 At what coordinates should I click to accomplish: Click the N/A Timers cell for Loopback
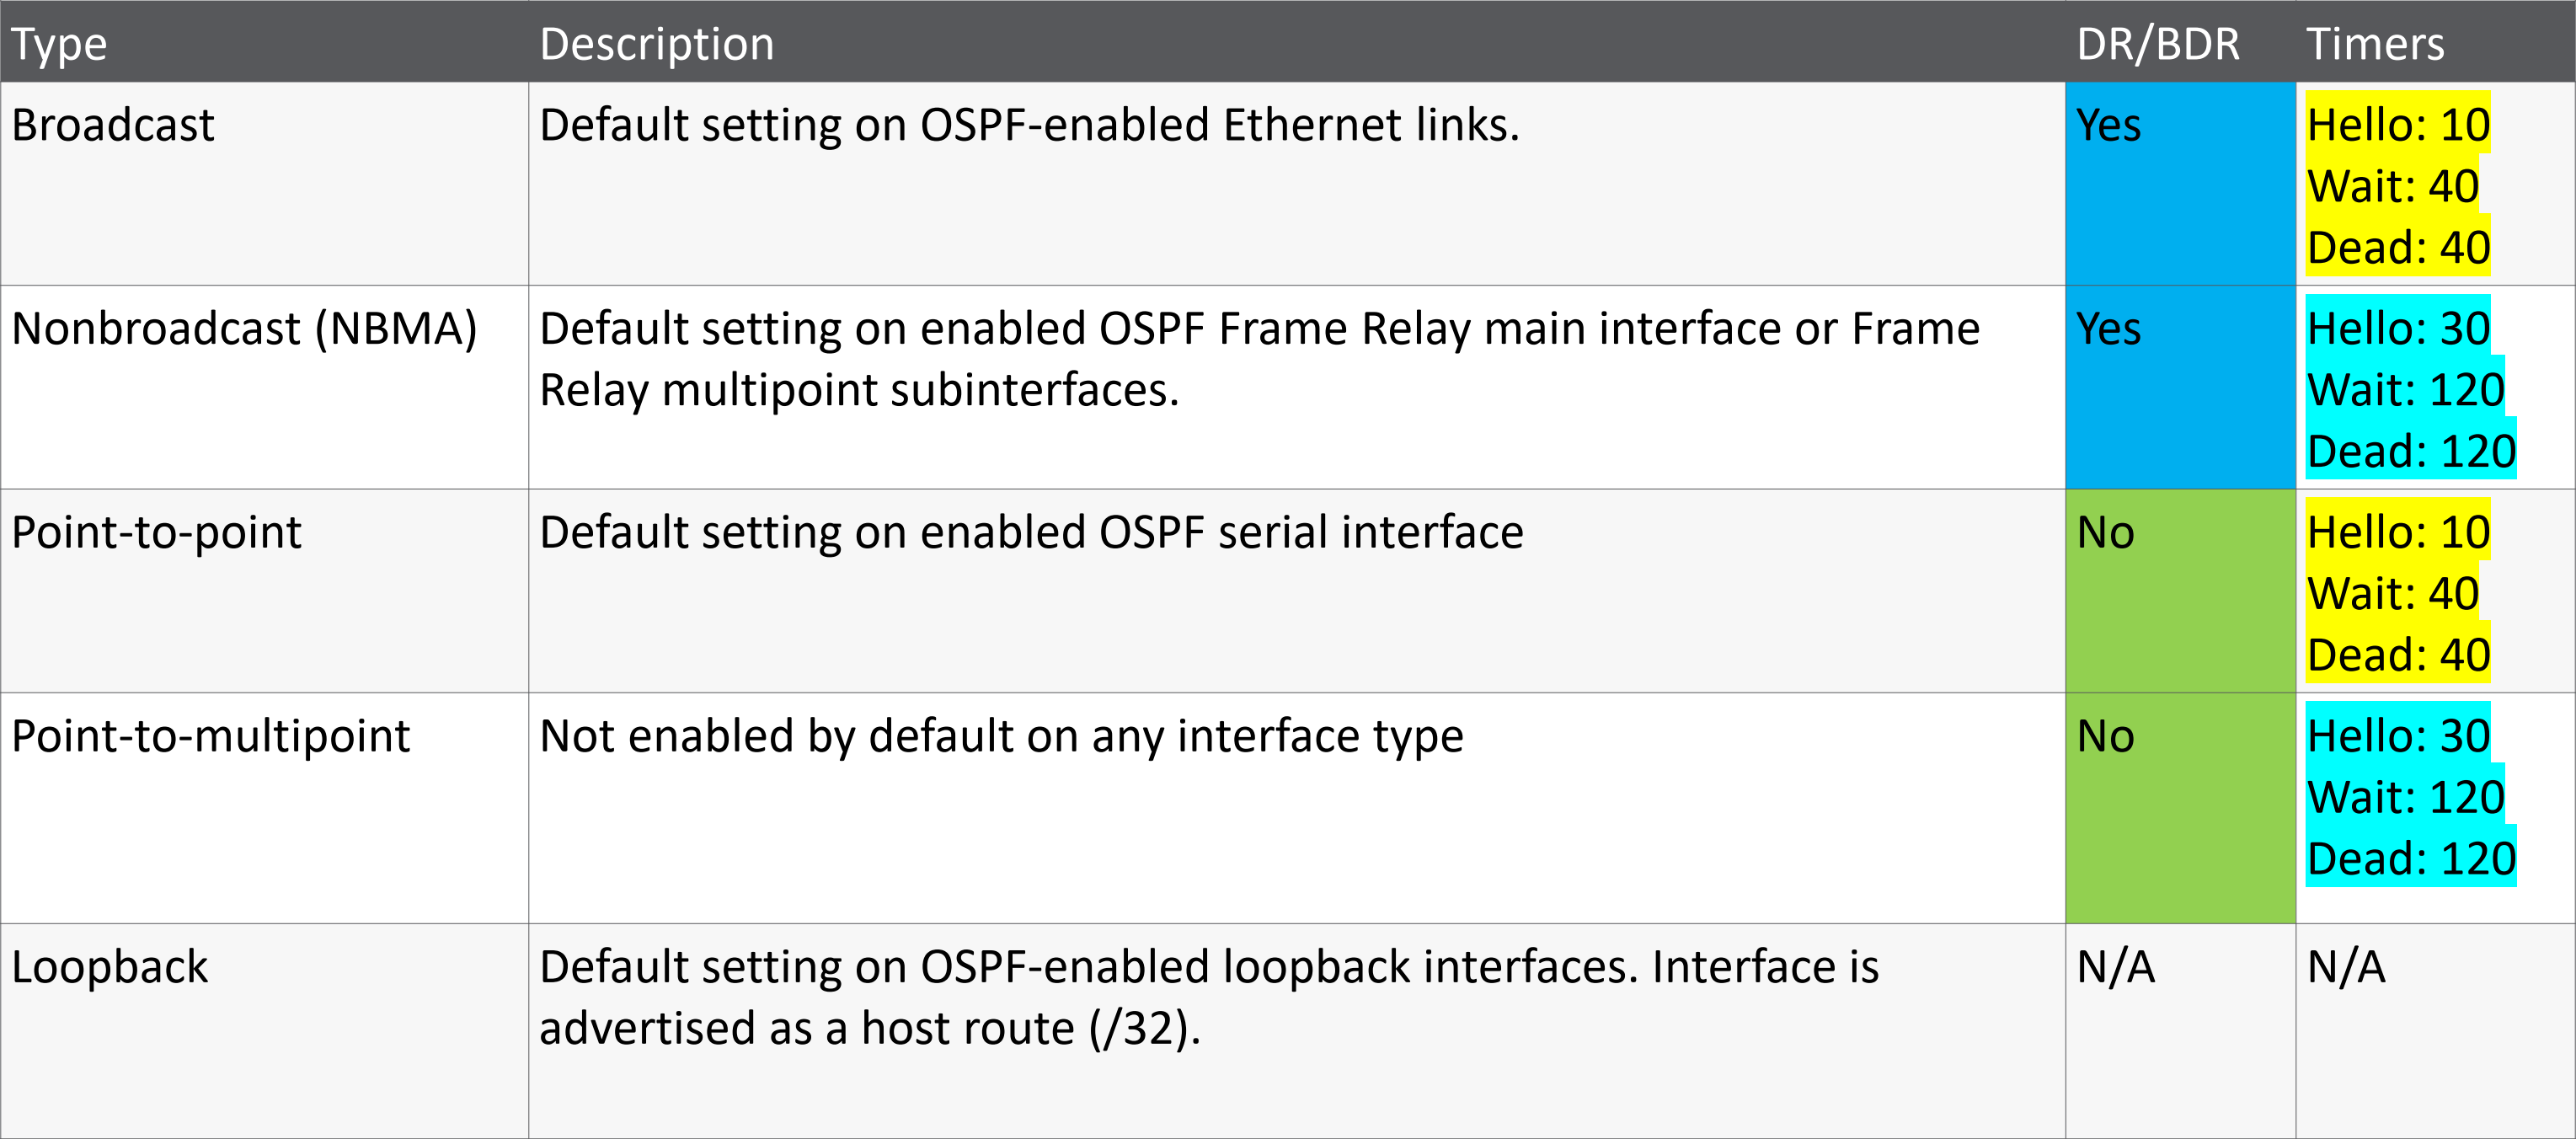click(x=2345, y=968)
